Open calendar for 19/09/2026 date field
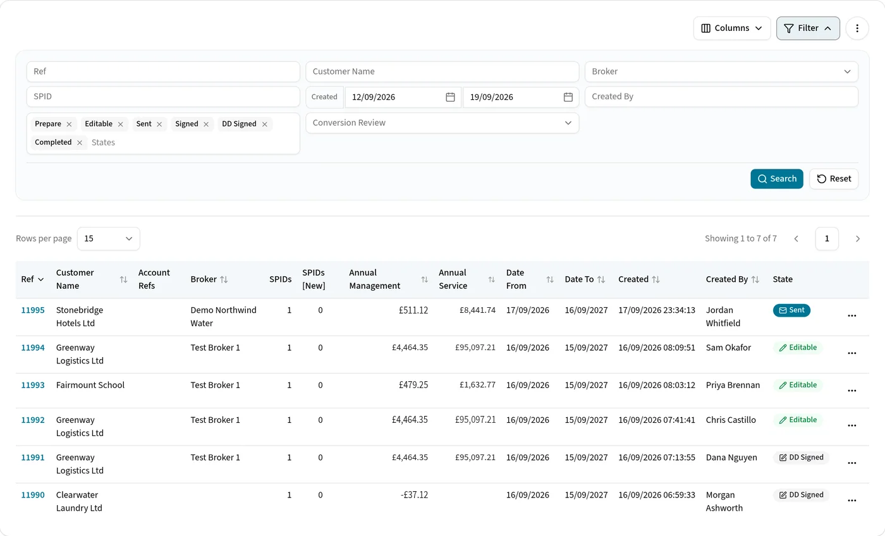Viewport: 885px width, 536px height. click(568, 97)
